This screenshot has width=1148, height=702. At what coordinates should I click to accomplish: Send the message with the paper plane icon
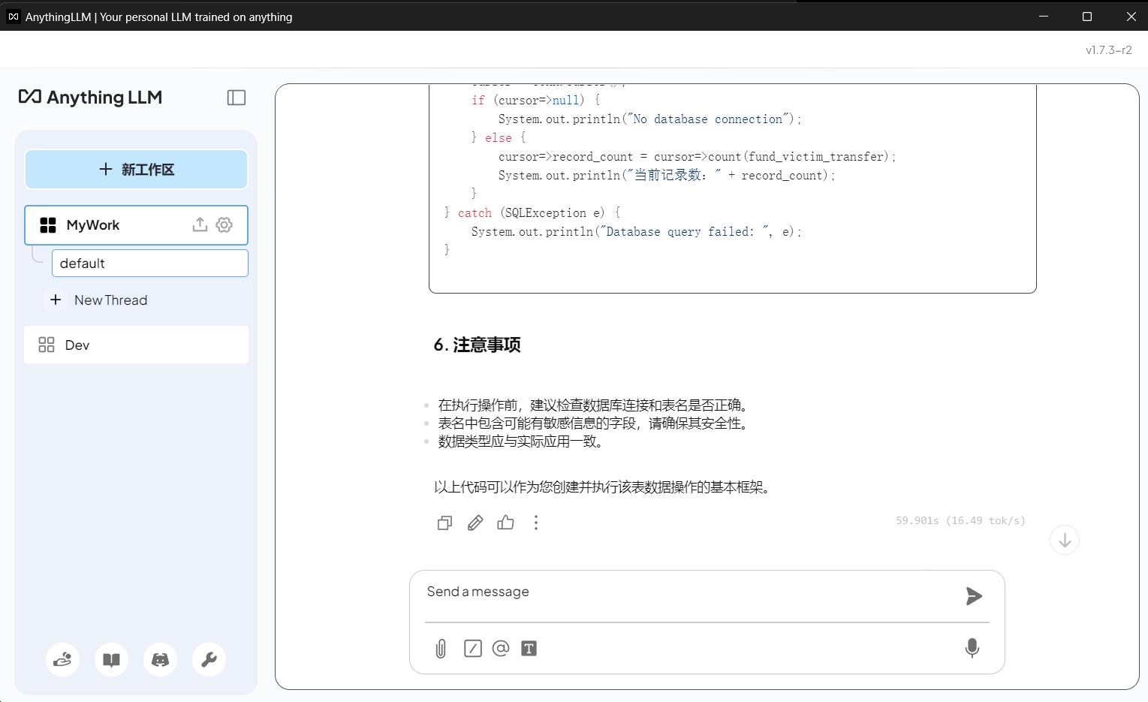(x=974, y=596)
